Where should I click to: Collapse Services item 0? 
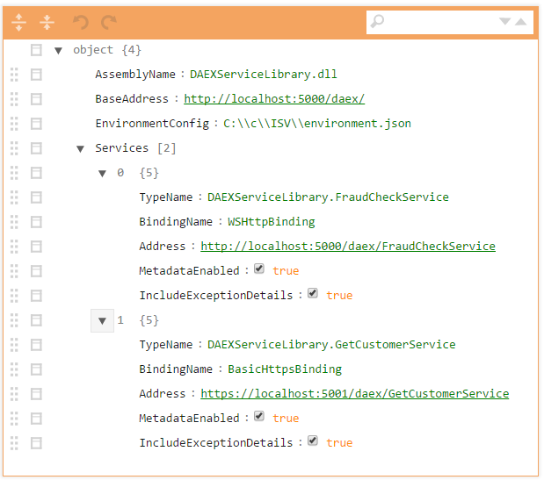(x=102, y=173)
